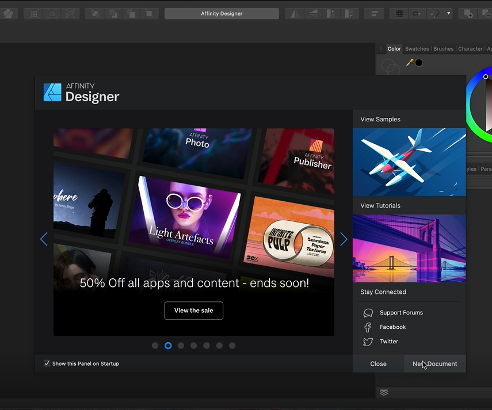Viewport: 492px width, 410px height.
Task: Click the Rotate Counter-clockwise toolbar icon
Action: 330,13
